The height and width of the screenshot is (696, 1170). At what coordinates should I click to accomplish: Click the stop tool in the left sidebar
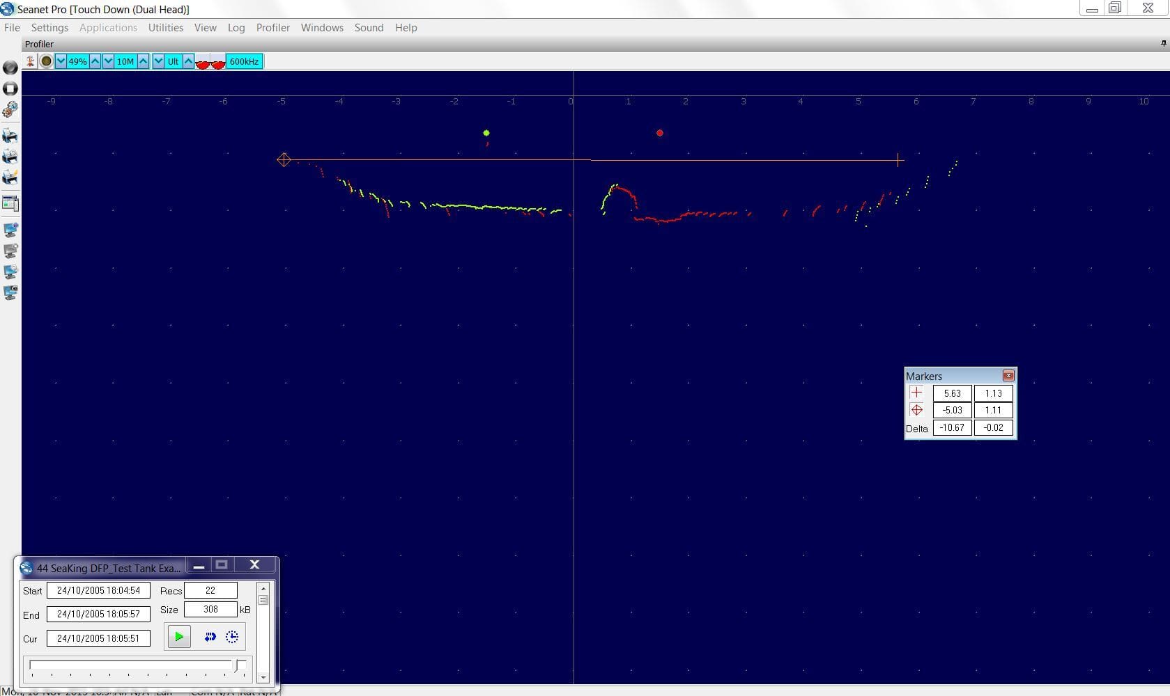[10, 88]
